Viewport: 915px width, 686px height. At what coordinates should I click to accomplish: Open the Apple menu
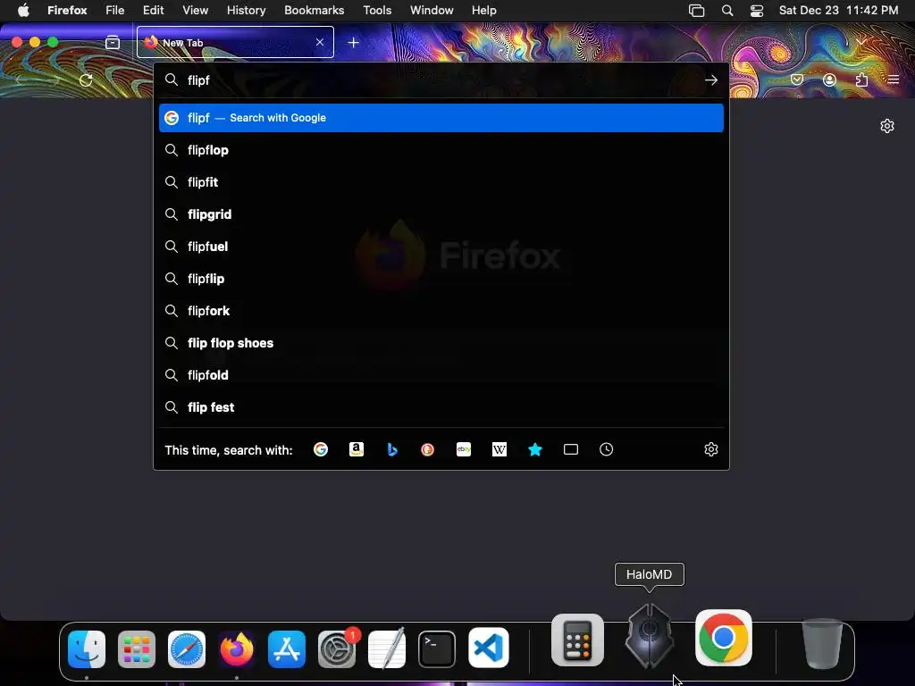[x=23, y=11]
